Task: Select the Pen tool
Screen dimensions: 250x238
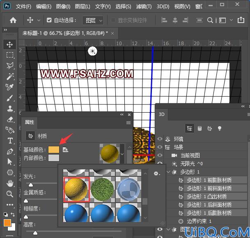Action: [x=10, y=151]
